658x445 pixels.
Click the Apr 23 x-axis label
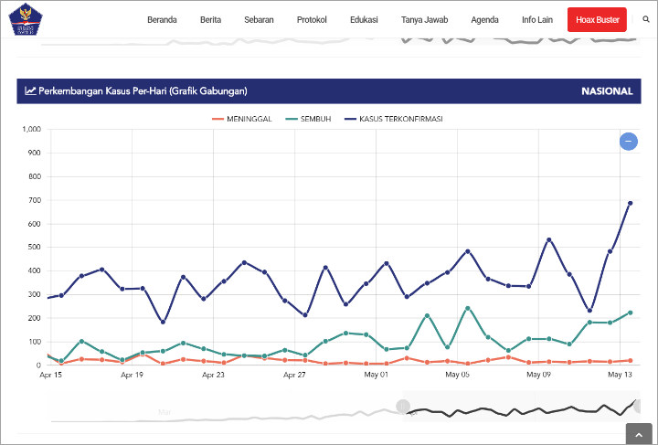point(213,375)
